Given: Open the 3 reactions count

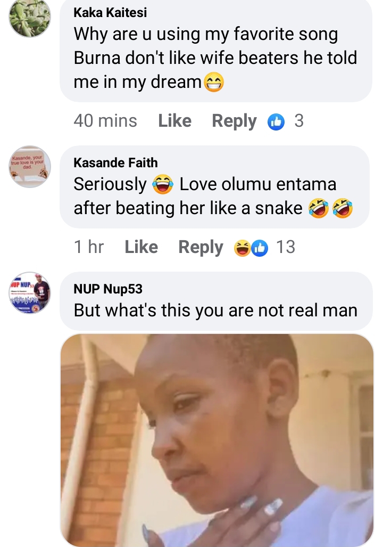Looking at the screenshot, I should [299, 121].
